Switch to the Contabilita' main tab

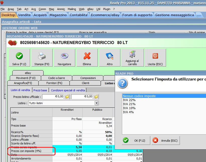point(79,15)
